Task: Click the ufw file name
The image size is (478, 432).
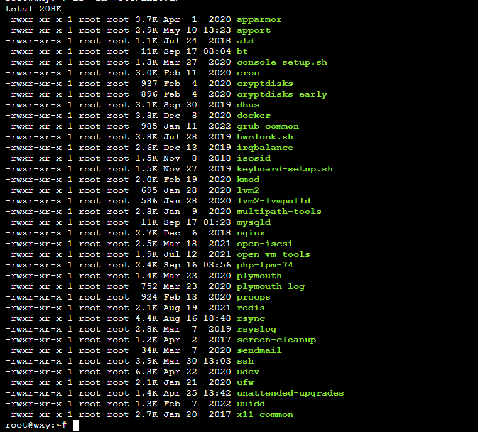Action: pyautogui.click(x=245, y=382)
